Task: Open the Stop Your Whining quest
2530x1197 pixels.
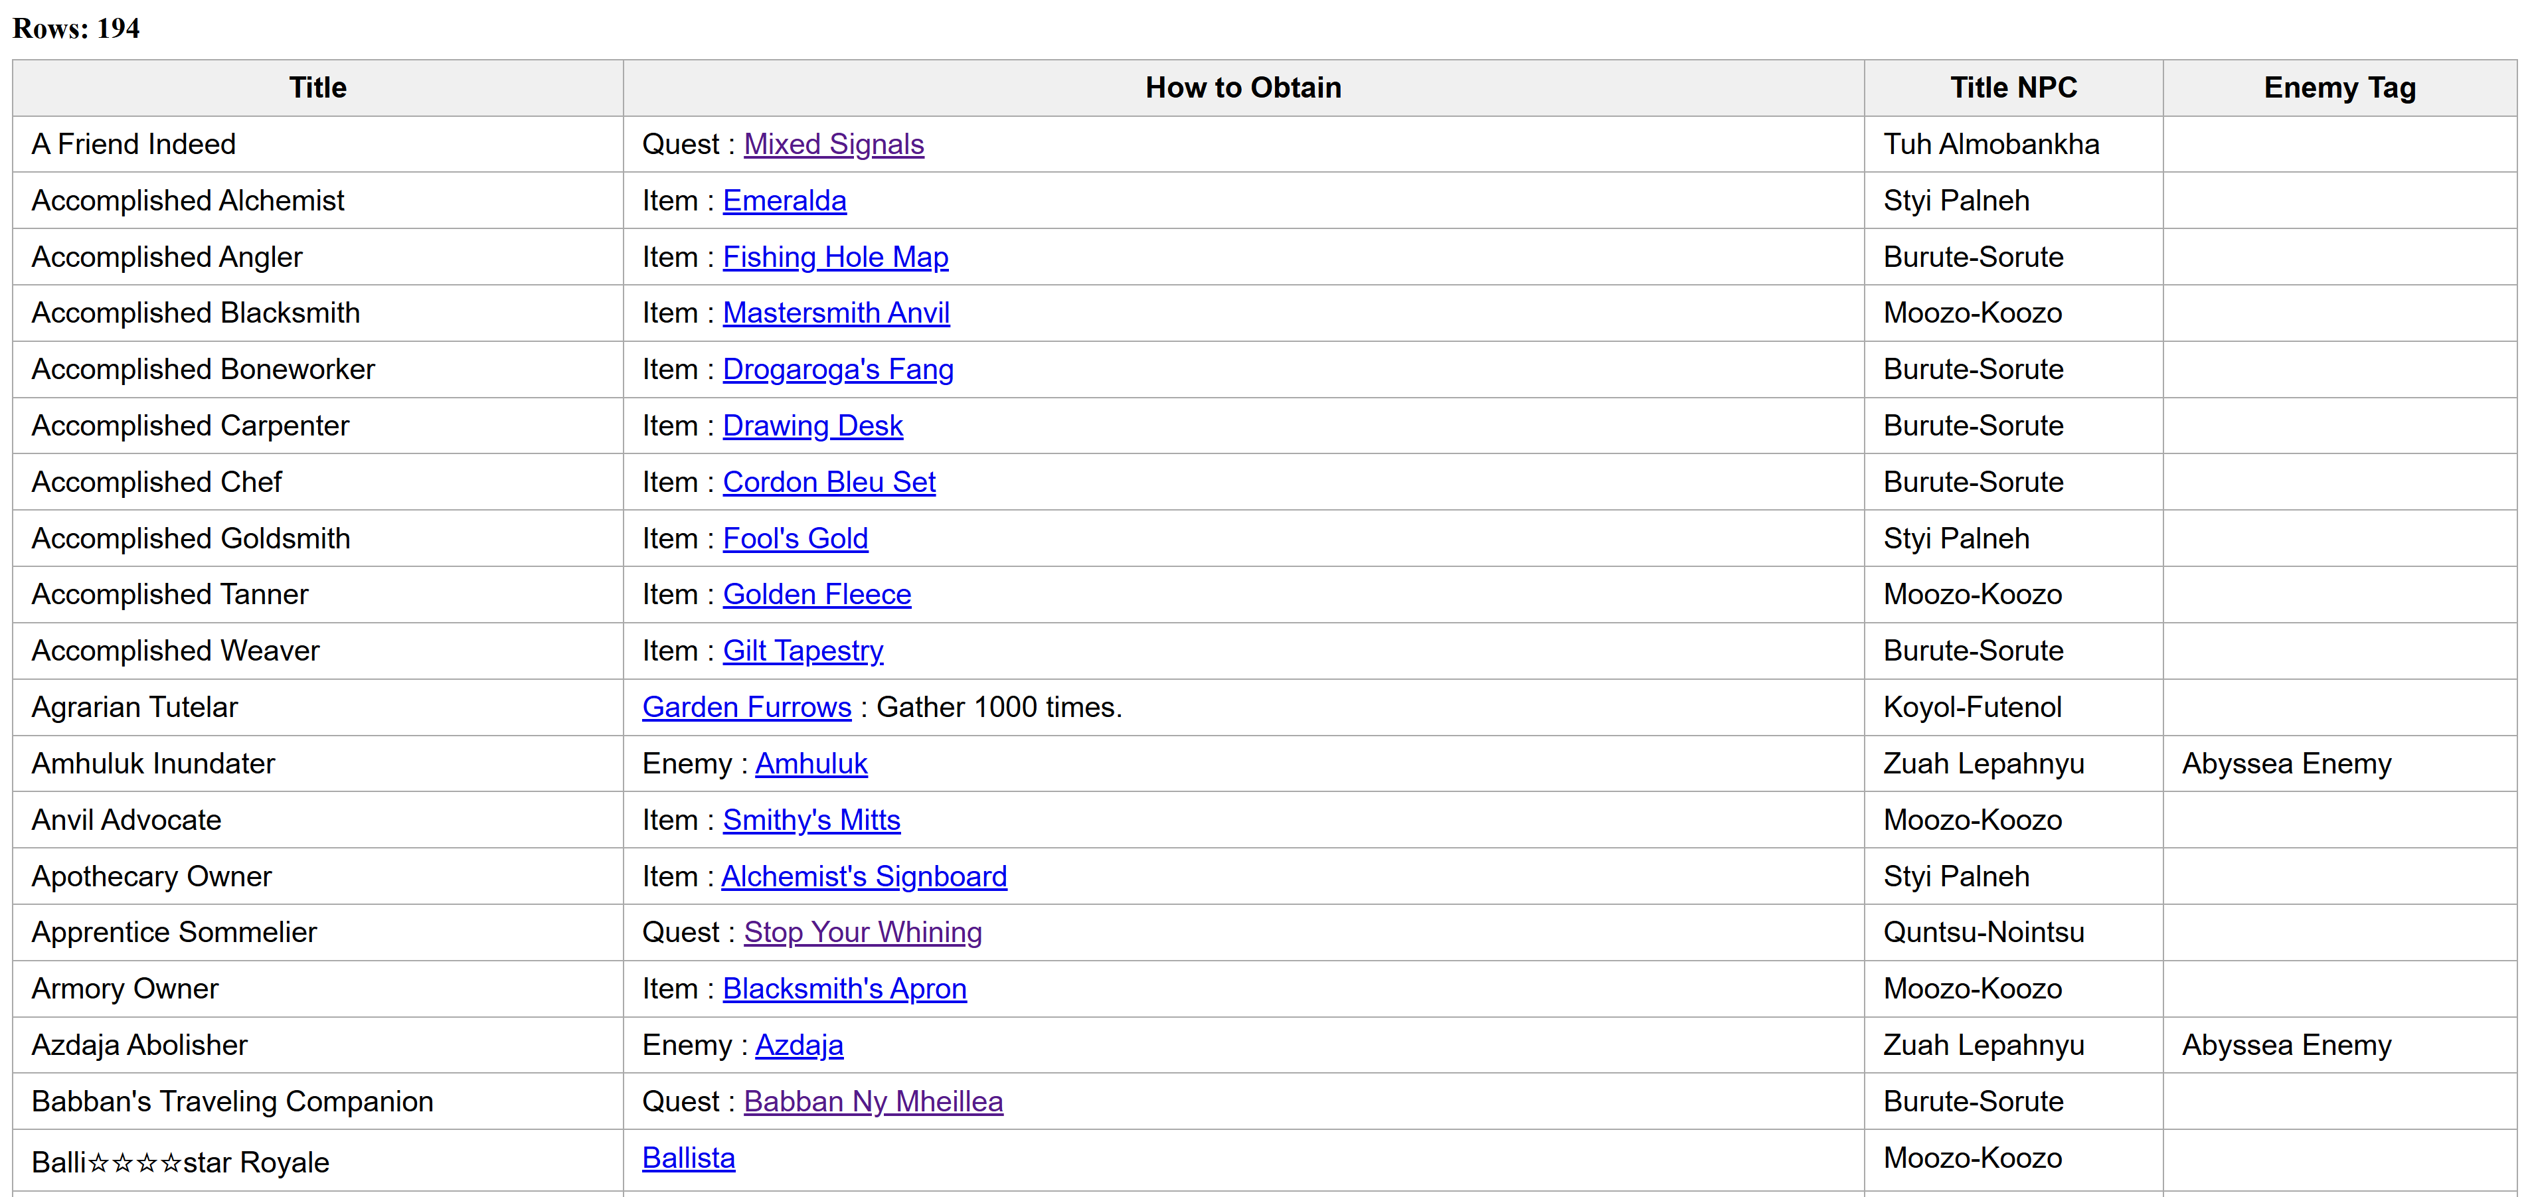Action: (863, 932)
